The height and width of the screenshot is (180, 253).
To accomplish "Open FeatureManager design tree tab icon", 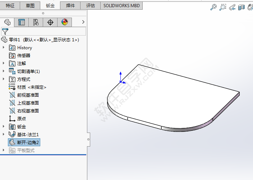I will tap(7, 22).
